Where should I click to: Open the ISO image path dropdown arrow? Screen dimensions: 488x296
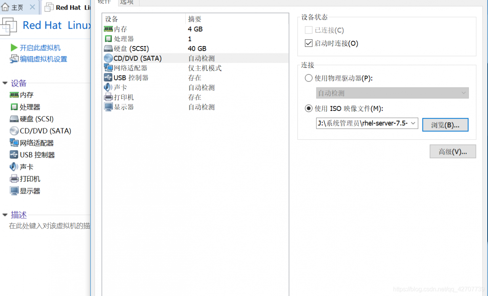click(x=413, y=123)
